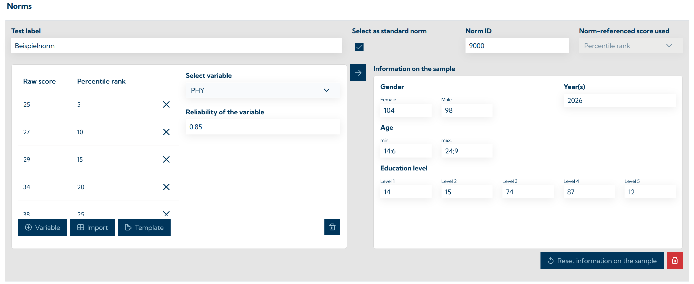Viewport: 694px width, 284px height.
Task: Click the red trash icon to delete norm
Action: pos(675,261)
